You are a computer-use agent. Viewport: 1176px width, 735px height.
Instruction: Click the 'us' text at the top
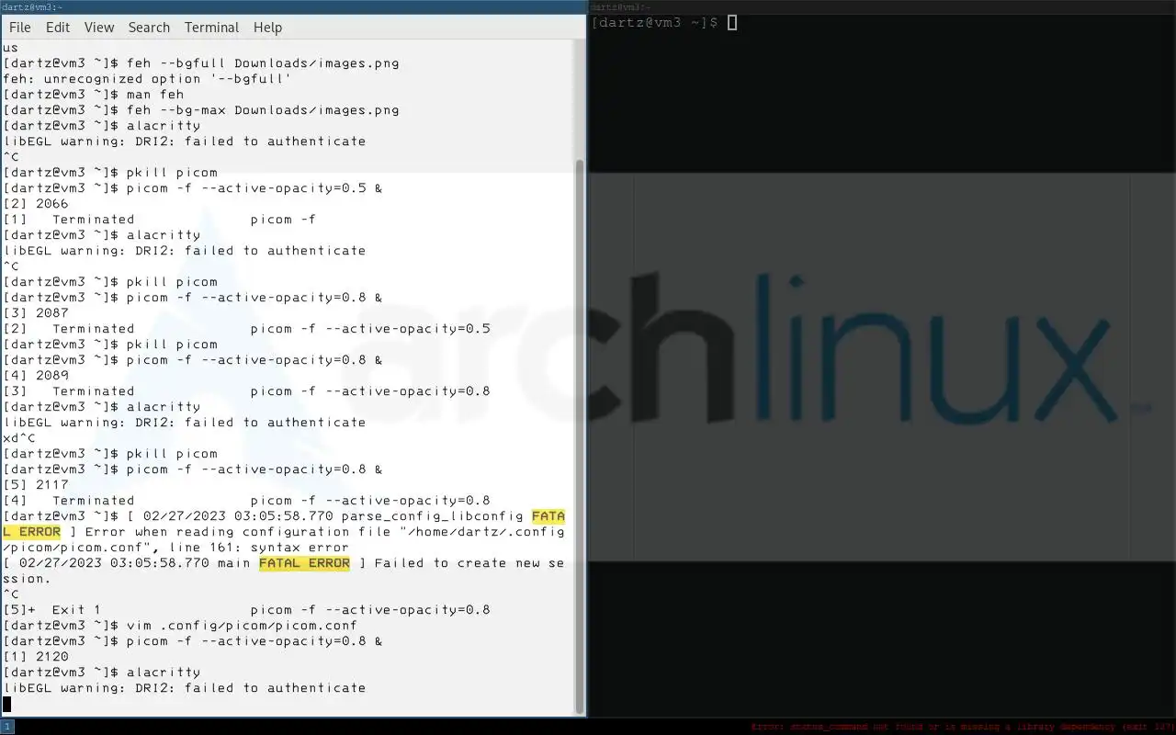(x=10, y=48)
